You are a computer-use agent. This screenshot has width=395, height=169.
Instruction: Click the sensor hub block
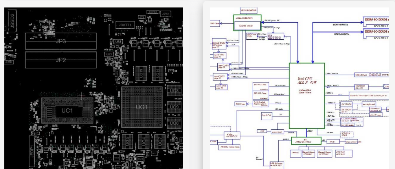pos(277,132)
